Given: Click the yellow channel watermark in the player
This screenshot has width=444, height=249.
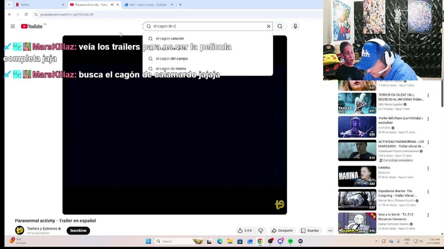Looking at the screenshot, I should 279,205.
